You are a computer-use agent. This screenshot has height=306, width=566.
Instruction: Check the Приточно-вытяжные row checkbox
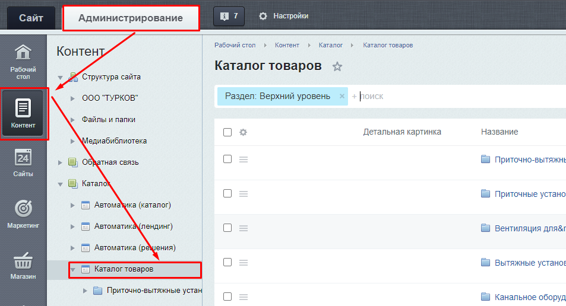(227, 159)
